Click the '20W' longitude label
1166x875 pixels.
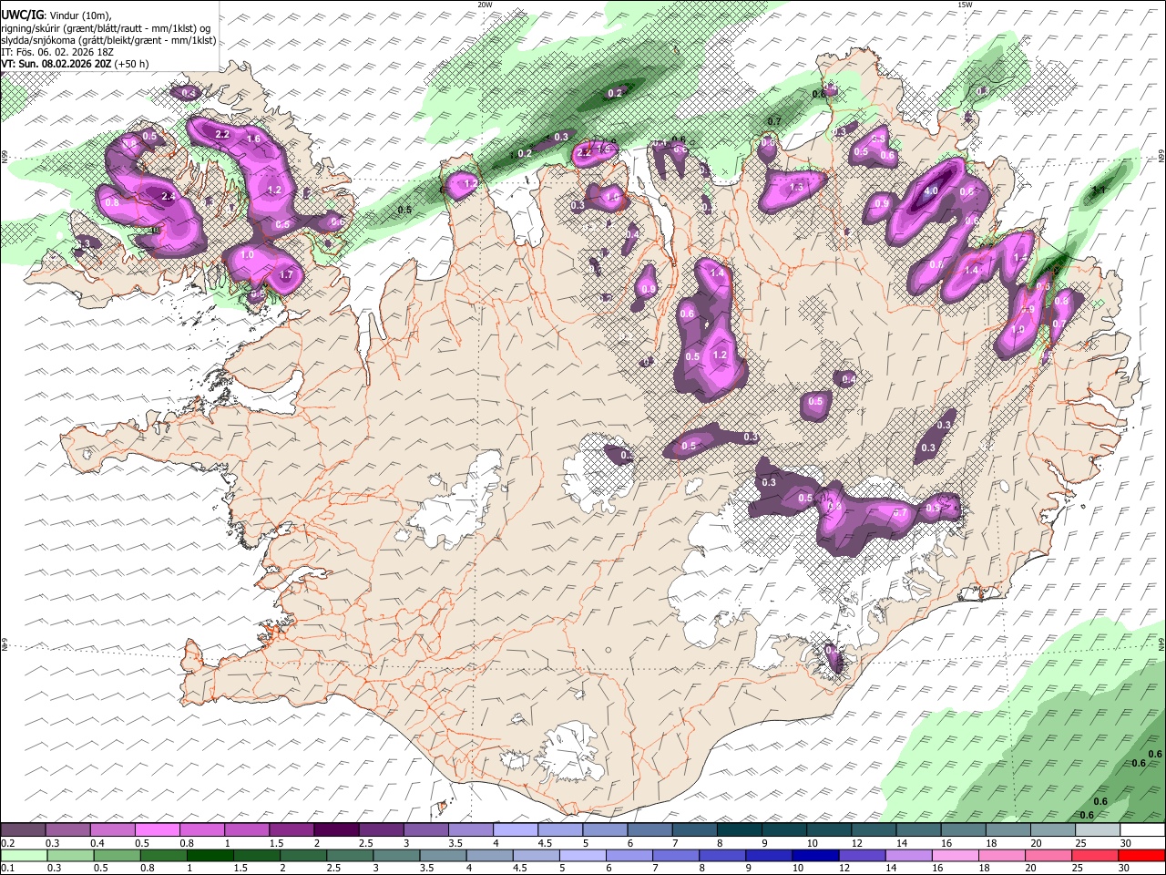(485, 5)
